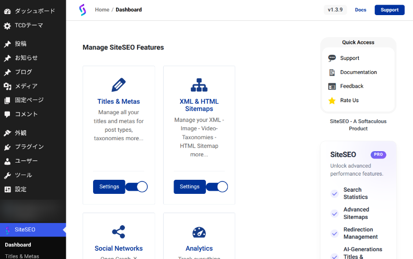Viewport: 413px width, 259px height.
Task: Click the pages icon beside 固定ページ
Action: pyautogui.click(x=7, y=101)
